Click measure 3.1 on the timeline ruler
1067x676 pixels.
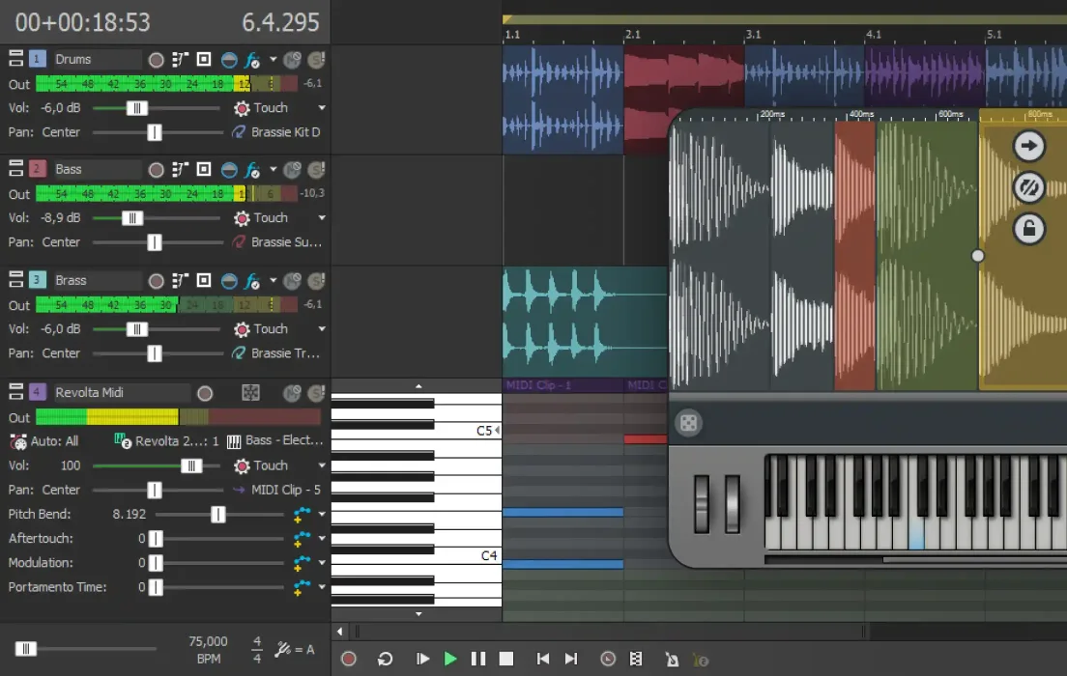click(x=753, y=34)
